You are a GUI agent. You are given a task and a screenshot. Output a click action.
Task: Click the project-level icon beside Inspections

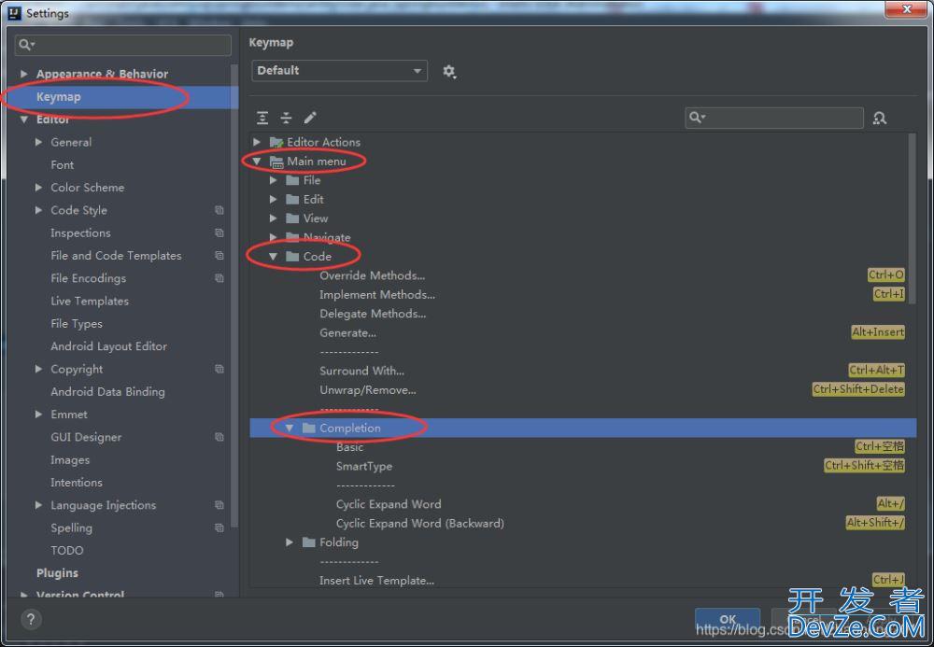pyautogui.click(x=219, y=232)
